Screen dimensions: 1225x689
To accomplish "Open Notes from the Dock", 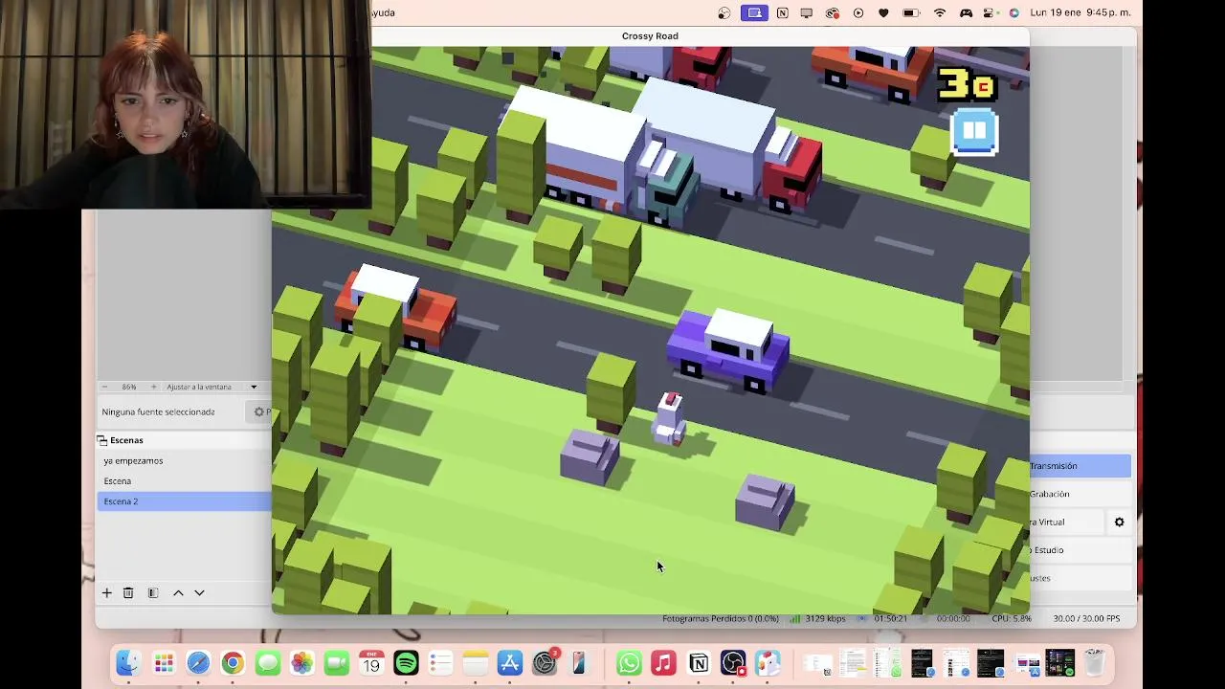I will tap(475, 663).
